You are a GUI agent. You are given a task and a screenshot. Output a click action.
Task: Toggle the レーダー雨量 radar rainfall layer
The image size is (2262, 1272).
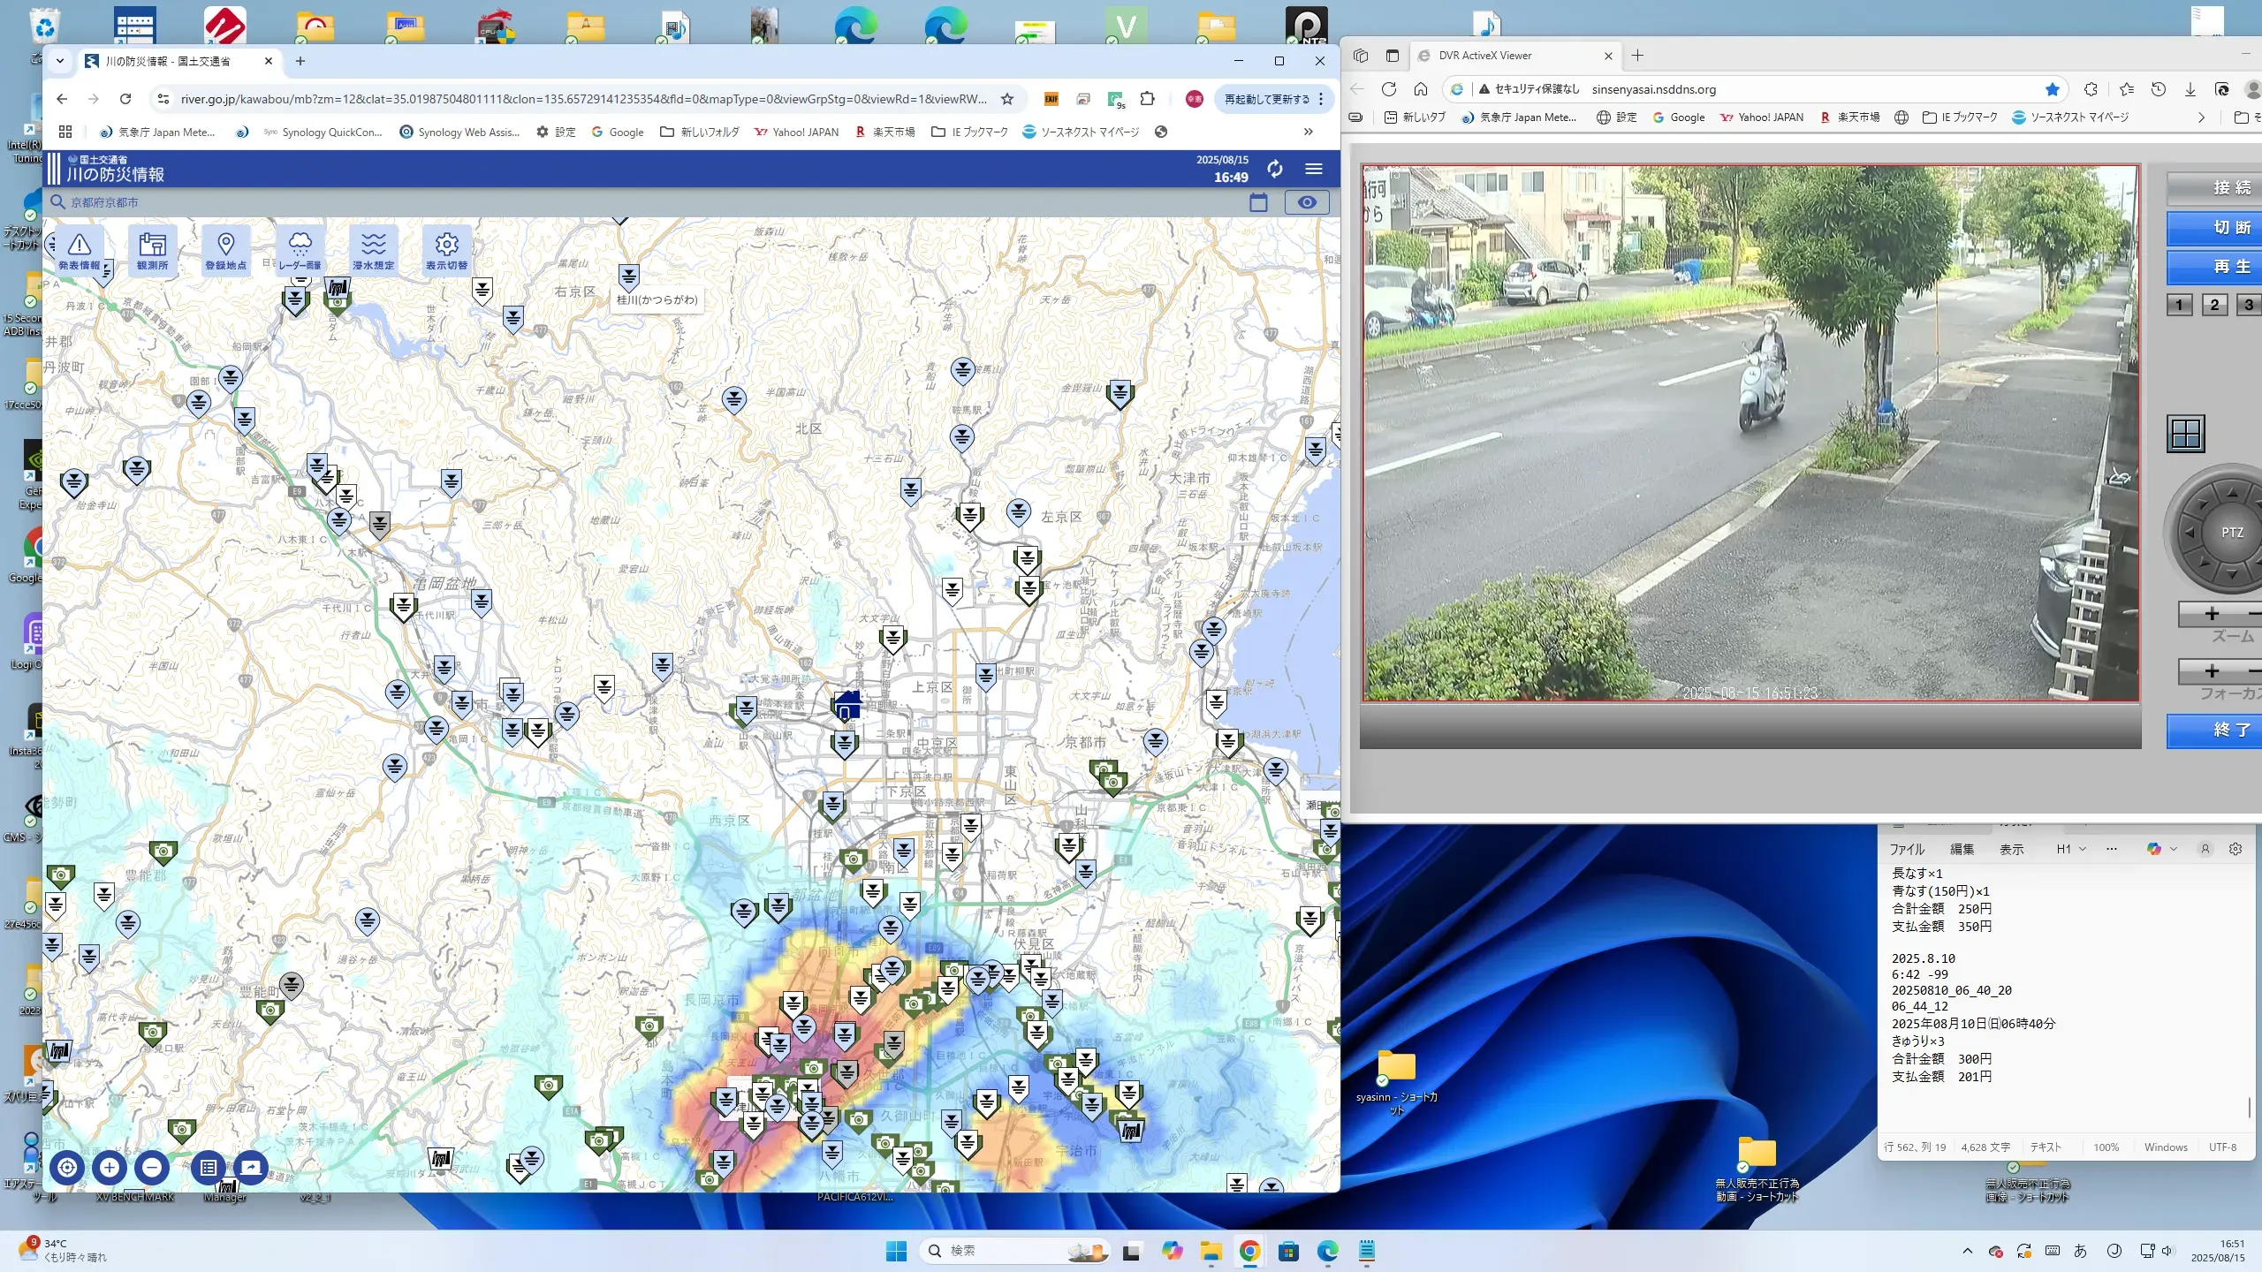click(300, 250)
